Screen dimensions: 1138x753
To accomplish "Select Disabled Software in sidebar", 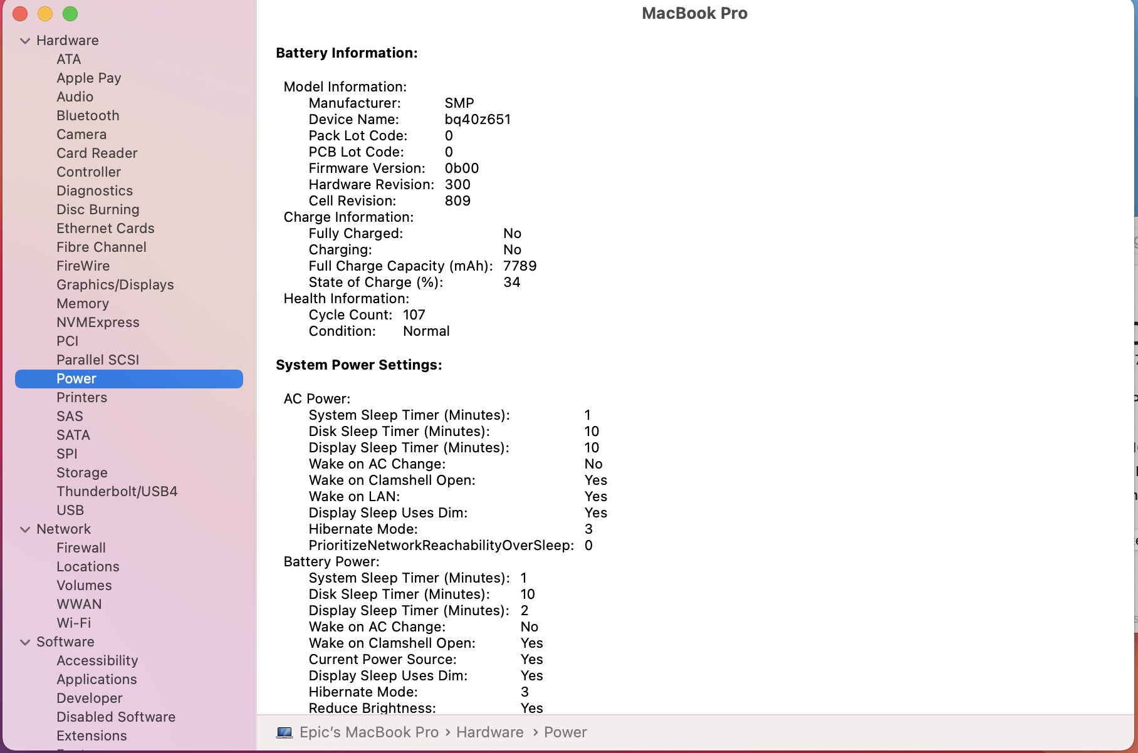I will tap(115, 717).
